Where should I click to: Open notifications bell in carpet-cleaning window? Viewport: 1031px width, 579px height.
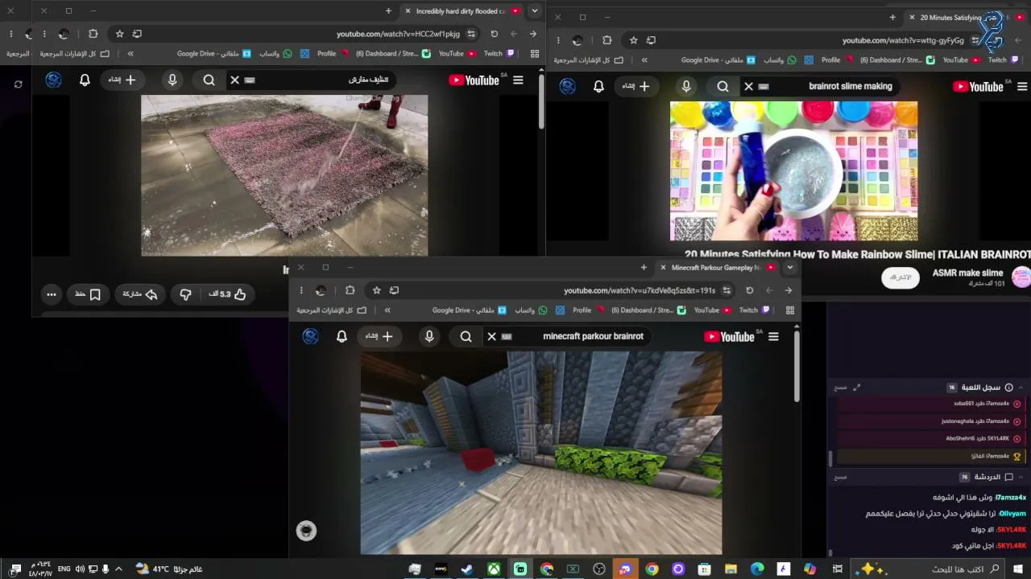click(85, 80)
